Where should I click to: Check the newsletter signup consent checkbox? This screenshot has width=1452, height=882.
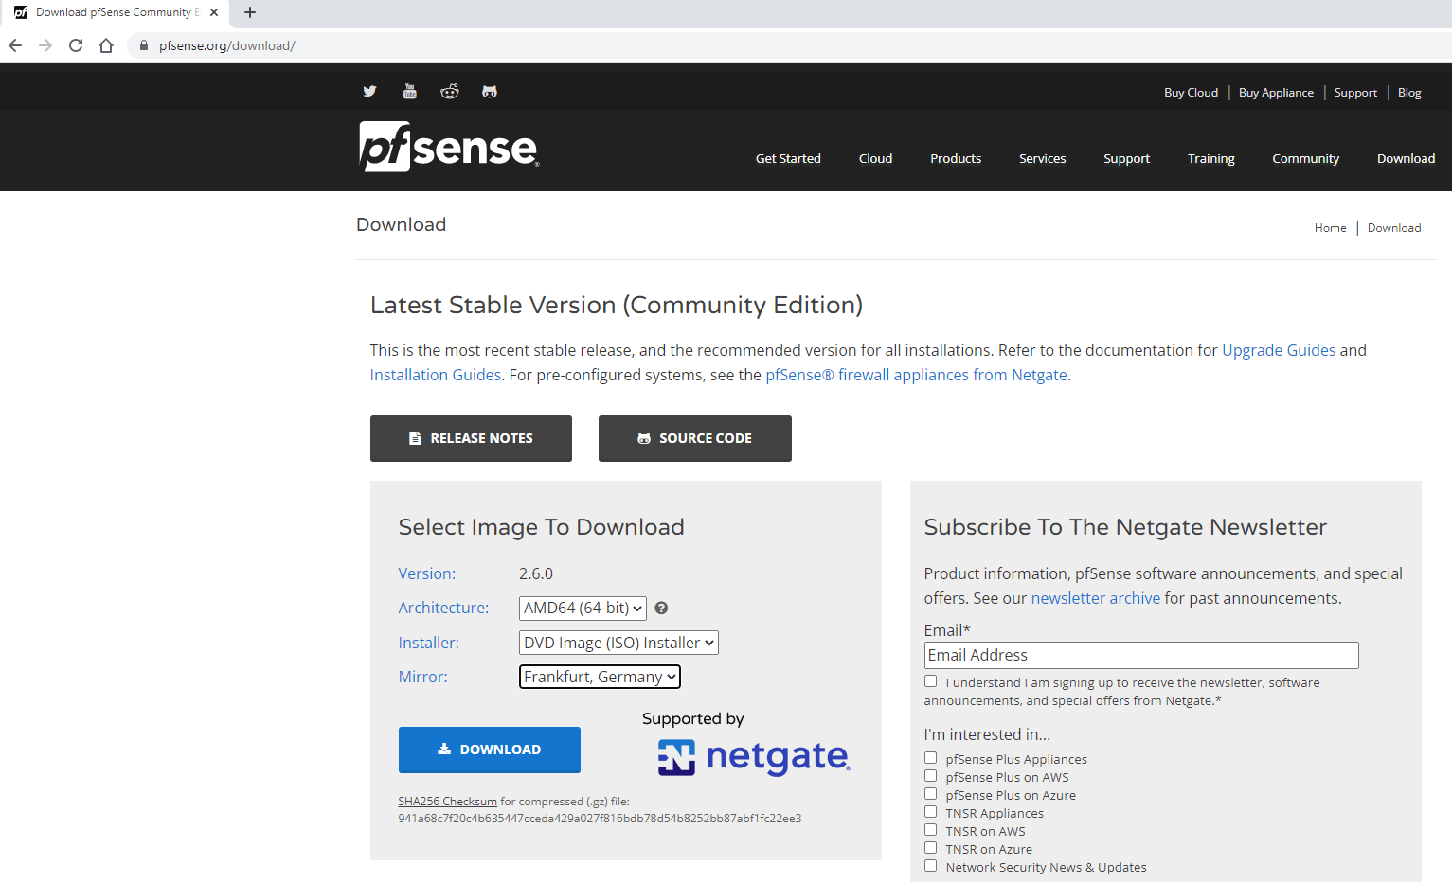[x=930, y=680]
